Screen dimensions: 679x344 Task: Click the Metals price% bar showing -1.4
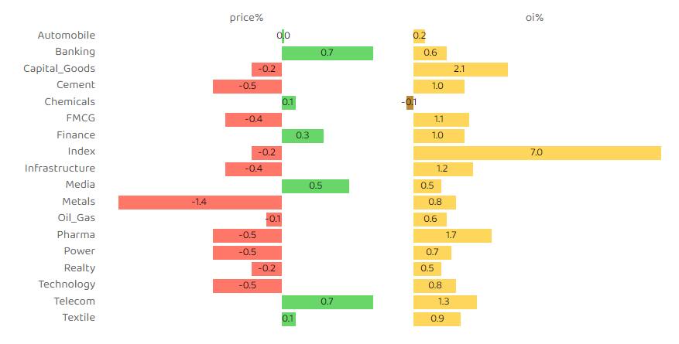click(x=200, y=202)
